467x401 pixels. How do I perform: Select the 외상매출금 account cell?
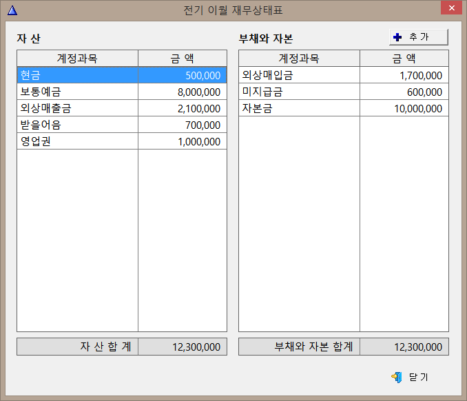click(77, 108)
